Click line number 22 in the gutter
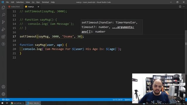This screenshot has width=187, height=105. [x=14, y=57]
